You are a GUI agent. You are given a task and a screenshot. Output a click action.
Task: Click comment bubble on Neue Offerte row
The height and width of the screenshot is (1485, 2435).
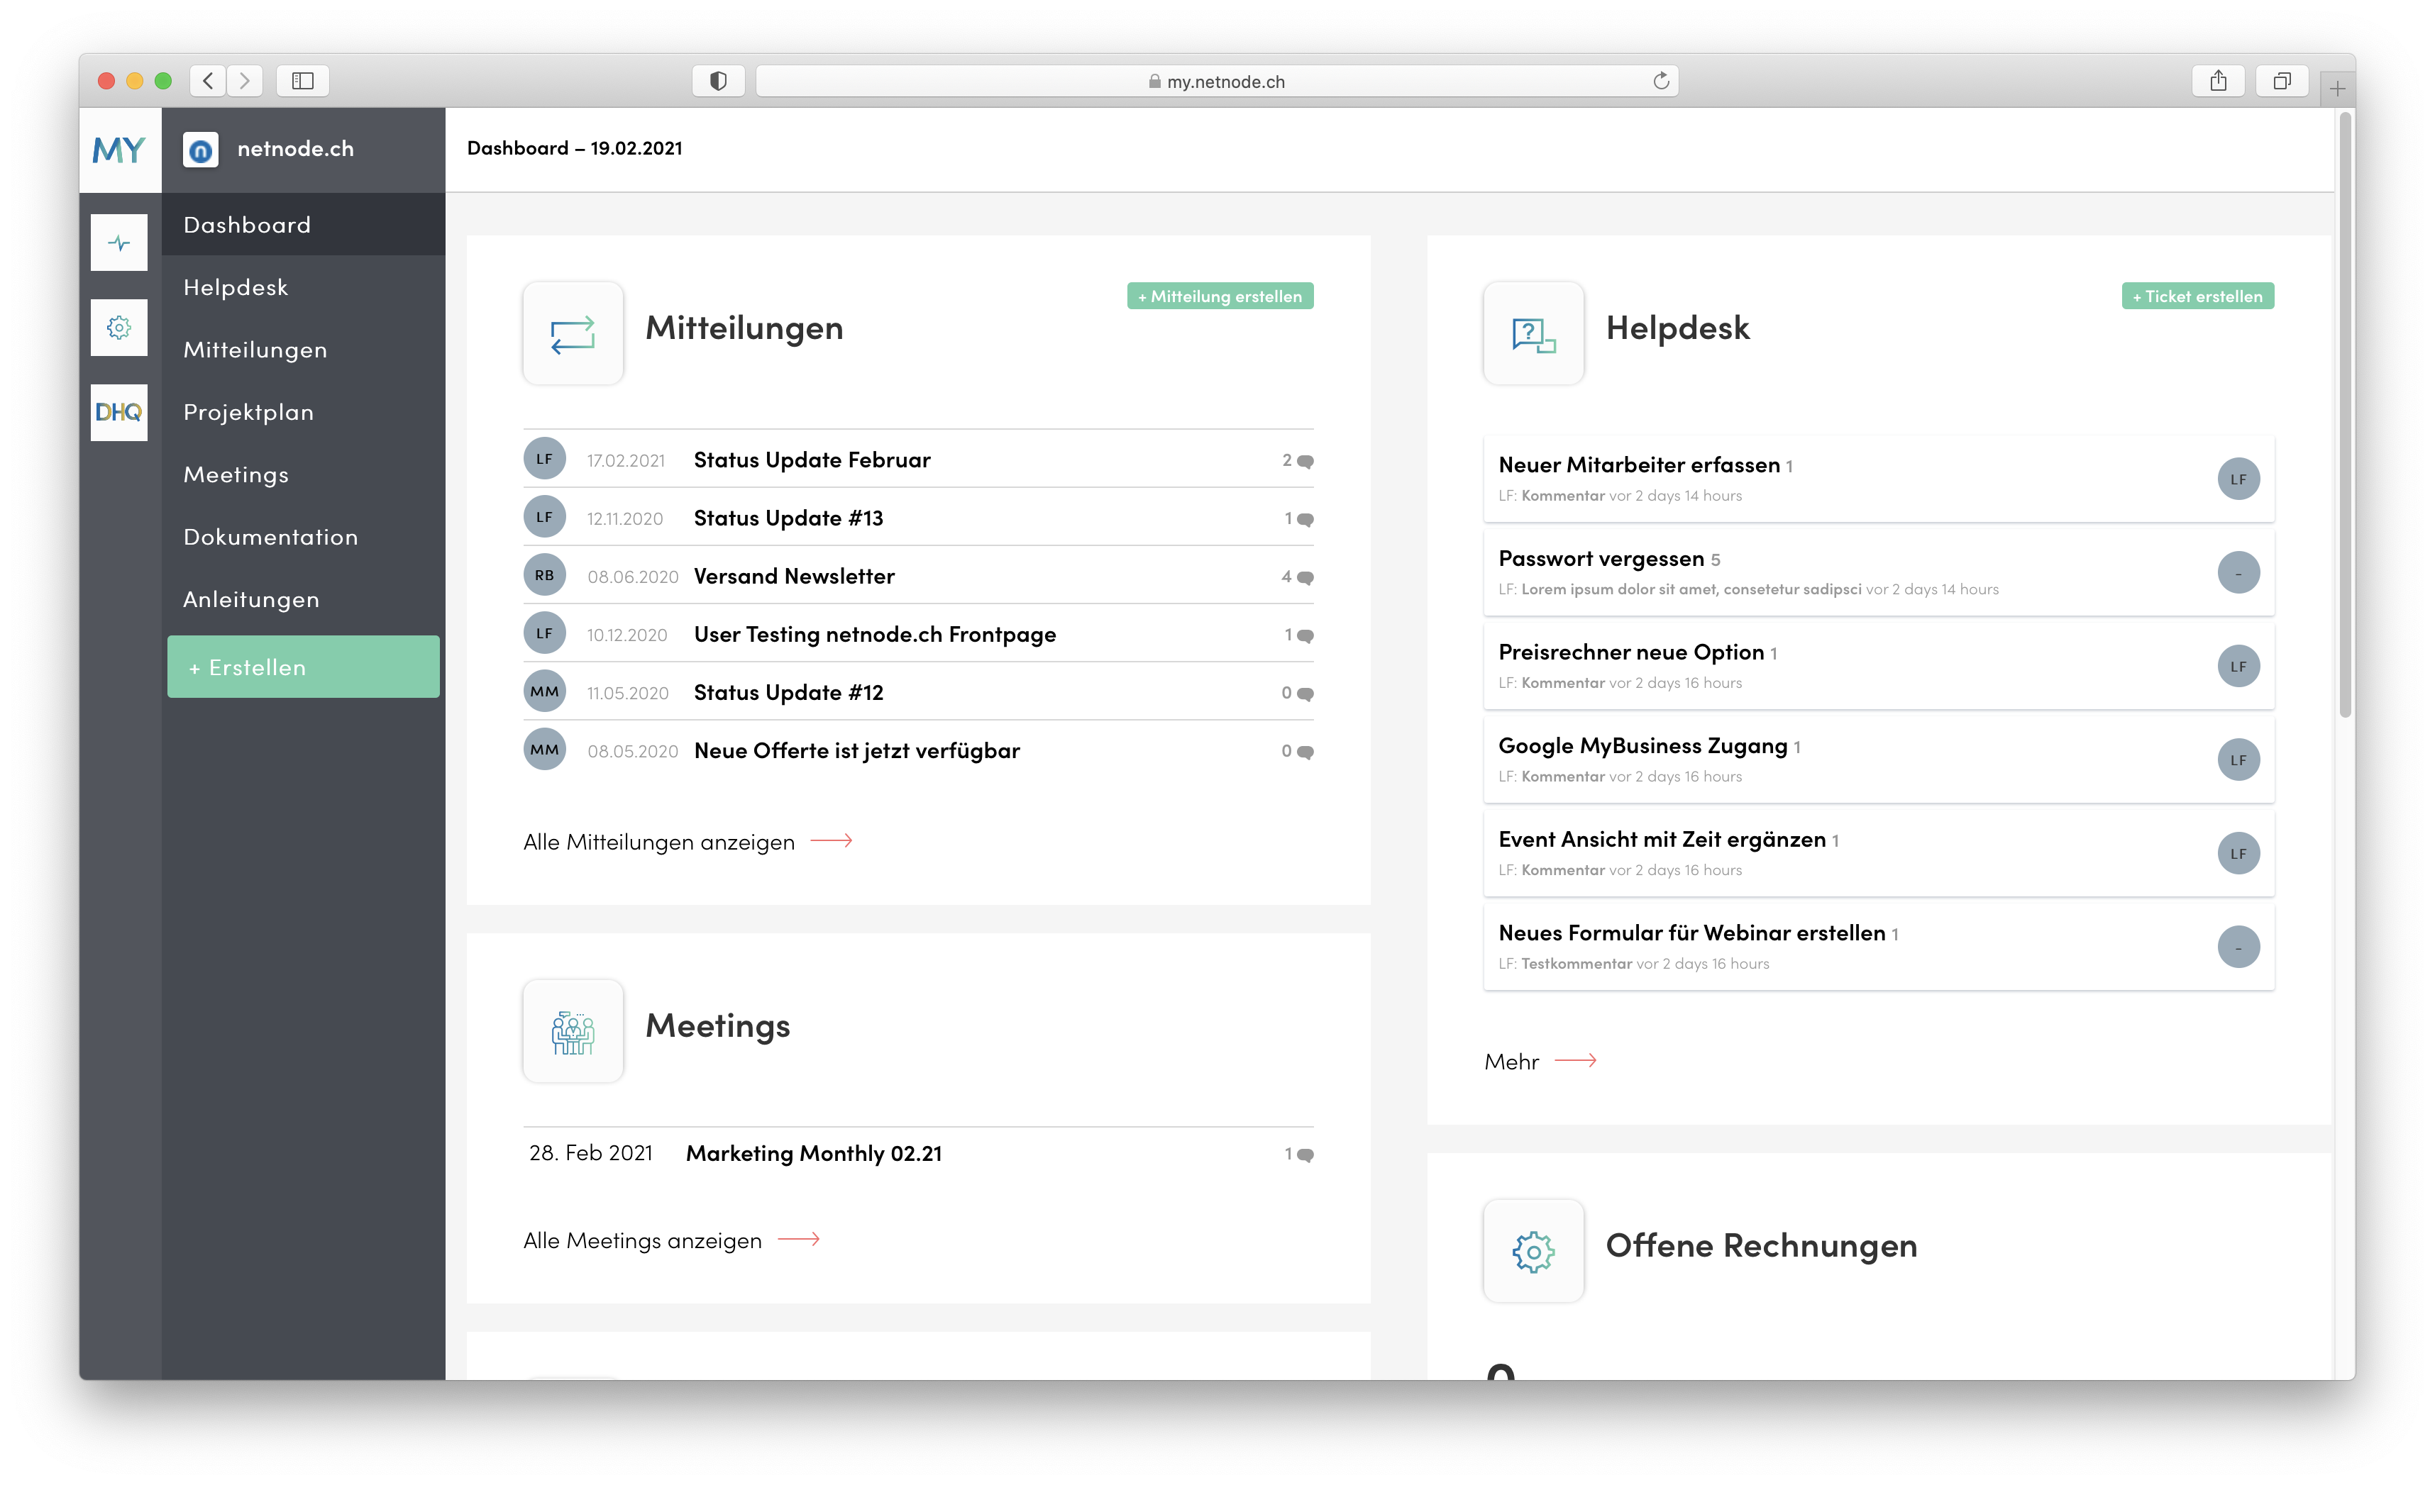(1305, 753)
